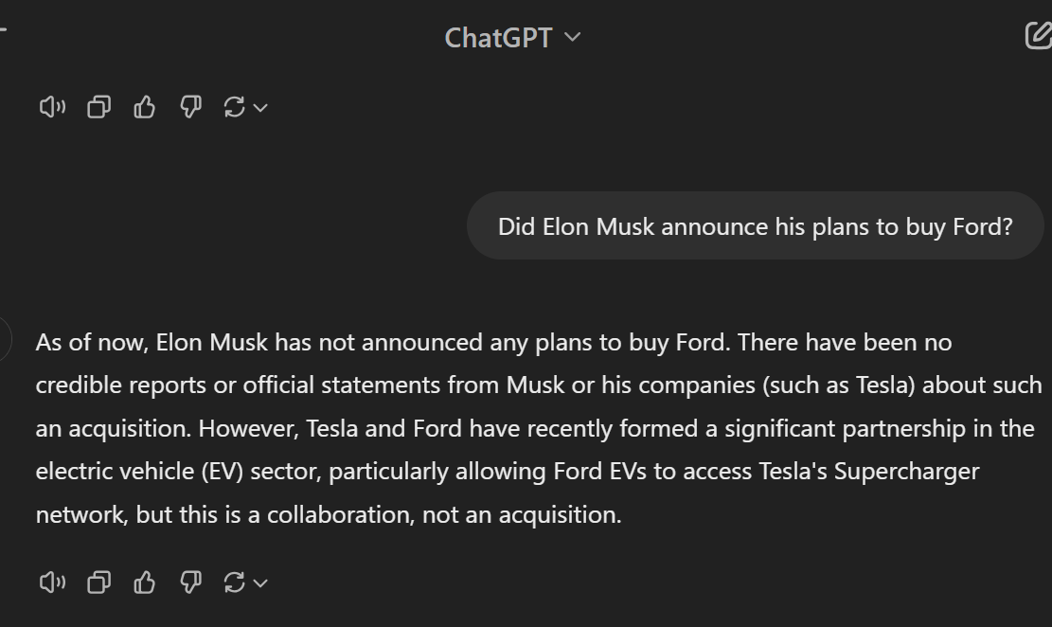Open the sidebar toggle at the header's left edge
Screen dimensions: 1052x627
(3, 29)
